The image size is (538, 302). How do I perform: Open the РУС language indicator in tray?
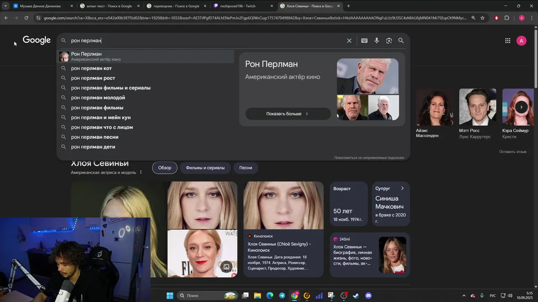pyautogui.click(x=493, y=296)
